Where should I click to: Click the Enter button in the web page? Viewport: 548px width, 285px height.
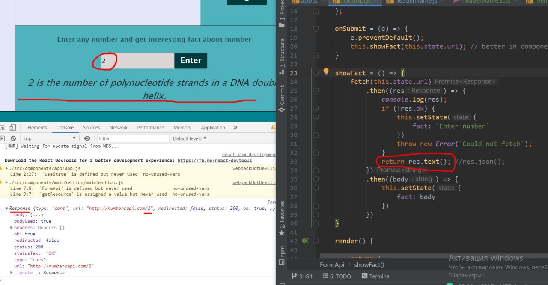tap(191, 61)
